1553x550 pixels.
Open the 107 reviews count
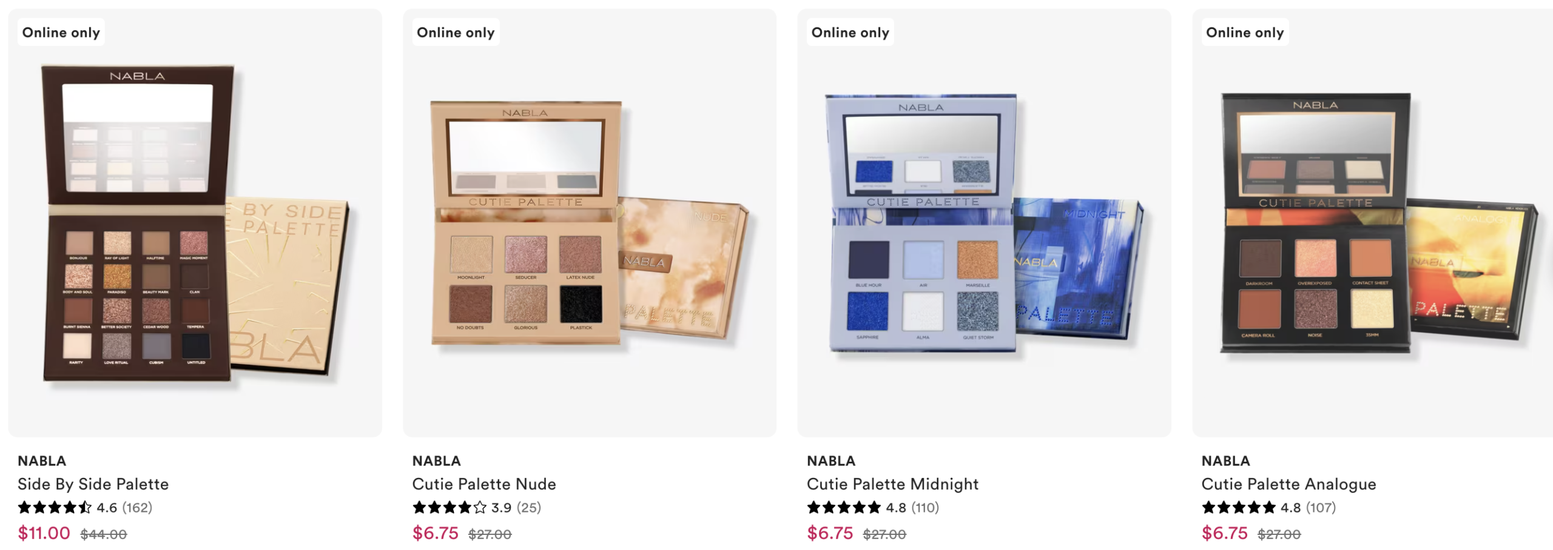pos(1321,508)
